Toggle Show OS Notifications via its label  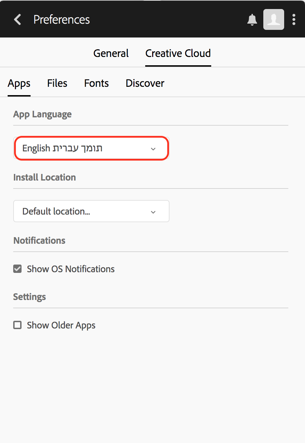71,269
